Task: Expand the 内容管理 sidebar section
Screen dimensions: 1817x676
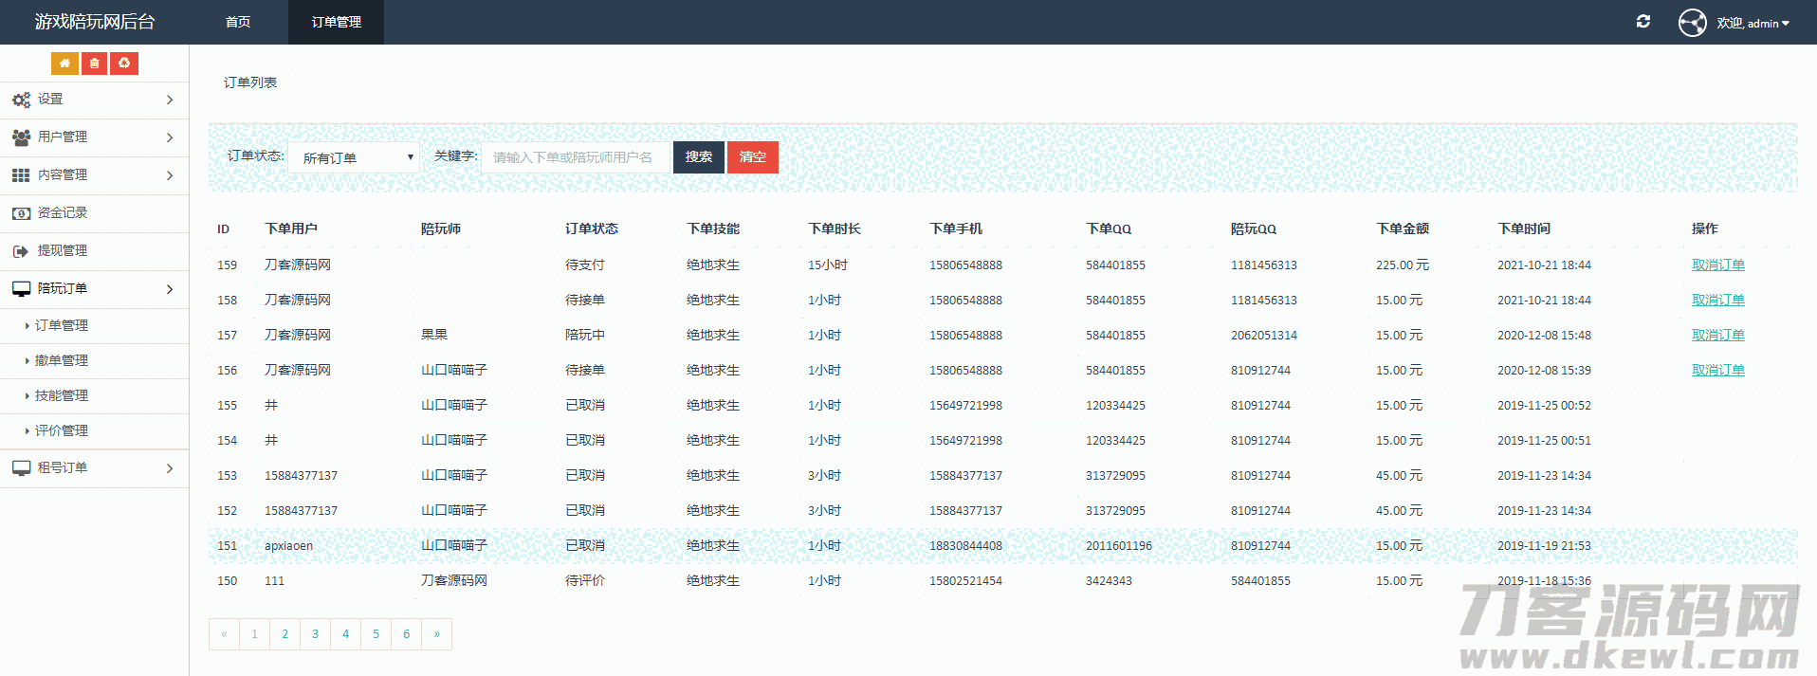Action: [x=94, y=175]
